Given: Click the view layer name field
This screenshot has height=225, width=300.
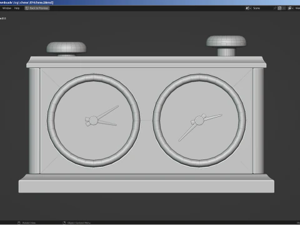Looking at the screenshot, I should pos(297,8).
